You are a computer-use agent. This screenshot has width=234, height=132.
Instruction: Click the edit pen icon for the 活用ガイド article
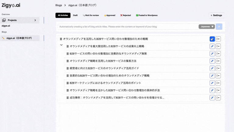(212, 68)
